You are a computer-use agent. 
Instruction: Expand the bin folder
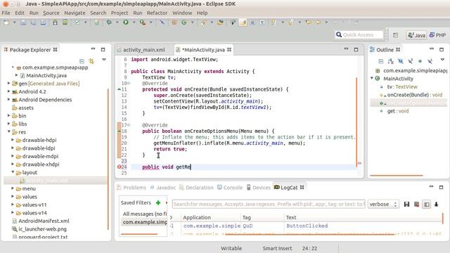click(x=8, y=115)
